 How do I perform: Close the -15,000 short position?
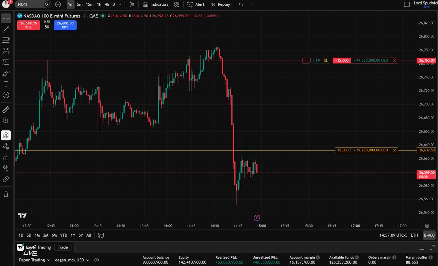(x=394, y=61)
